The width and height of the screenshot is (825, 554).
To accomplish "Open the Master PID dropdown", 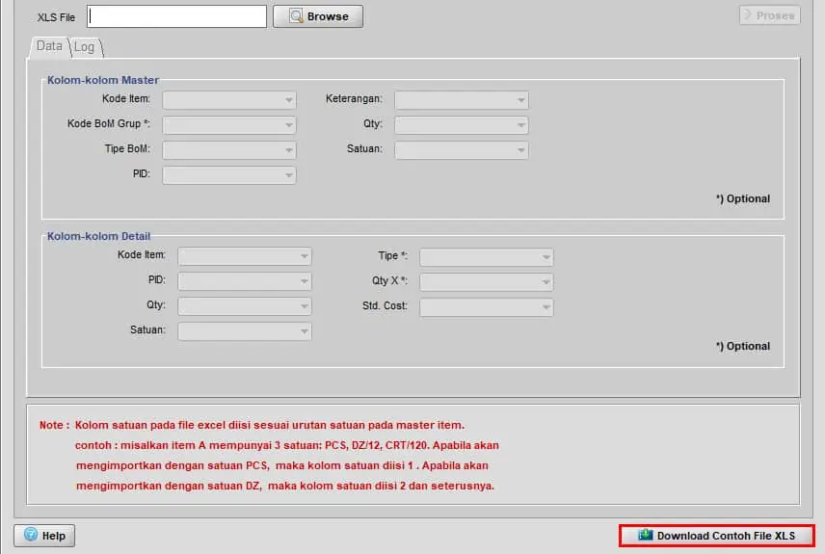I will [x=228, y=174].
